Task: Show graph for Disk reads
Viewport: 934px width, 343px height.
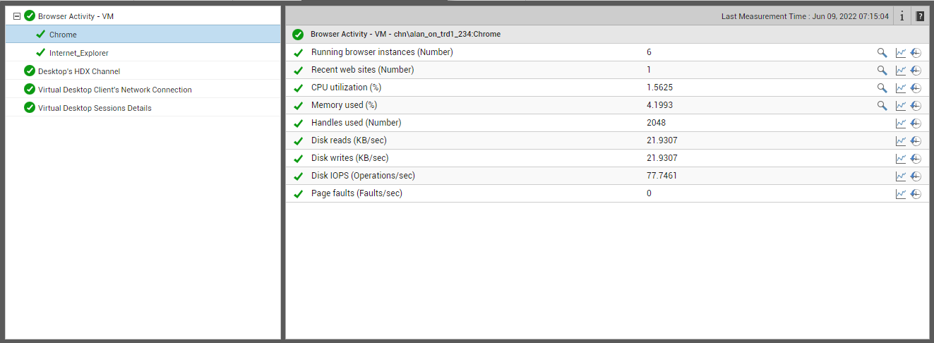Action: (901, 140)
